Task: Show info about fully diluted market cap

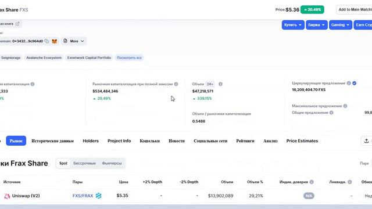Action: click(176, 84)
